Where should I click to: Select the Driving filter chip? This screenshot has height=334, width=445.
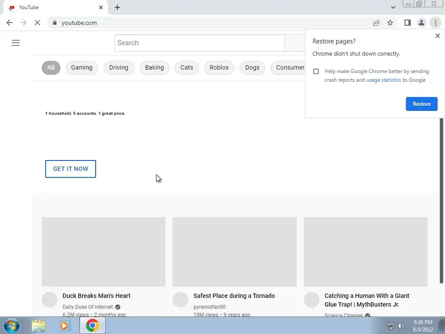tap(119, 67)
